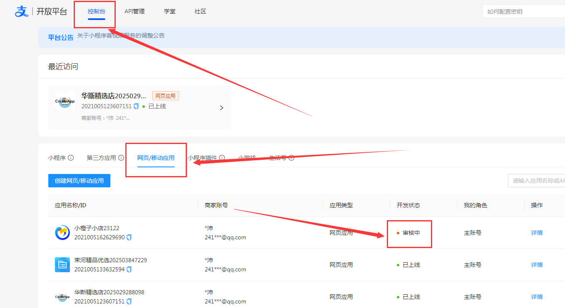Switch to the API管理 menu

(x=134, y=11)
